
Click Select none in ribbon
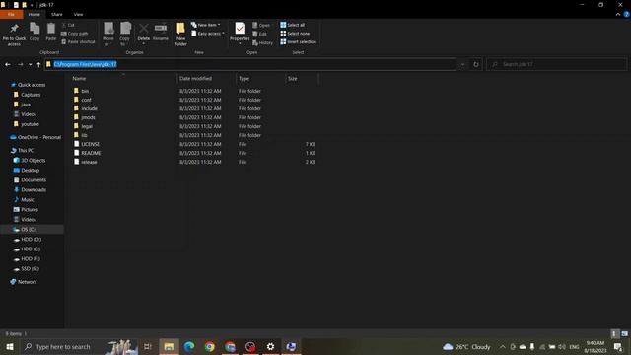click(295, 34)
